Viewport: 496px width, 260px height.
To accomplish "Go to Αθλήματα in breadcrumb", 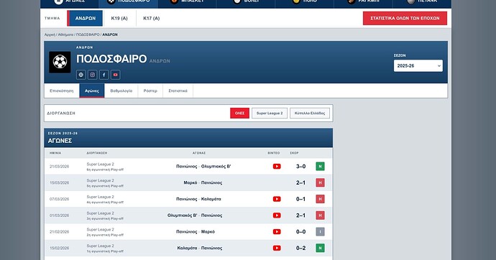I will click(65, 34).
